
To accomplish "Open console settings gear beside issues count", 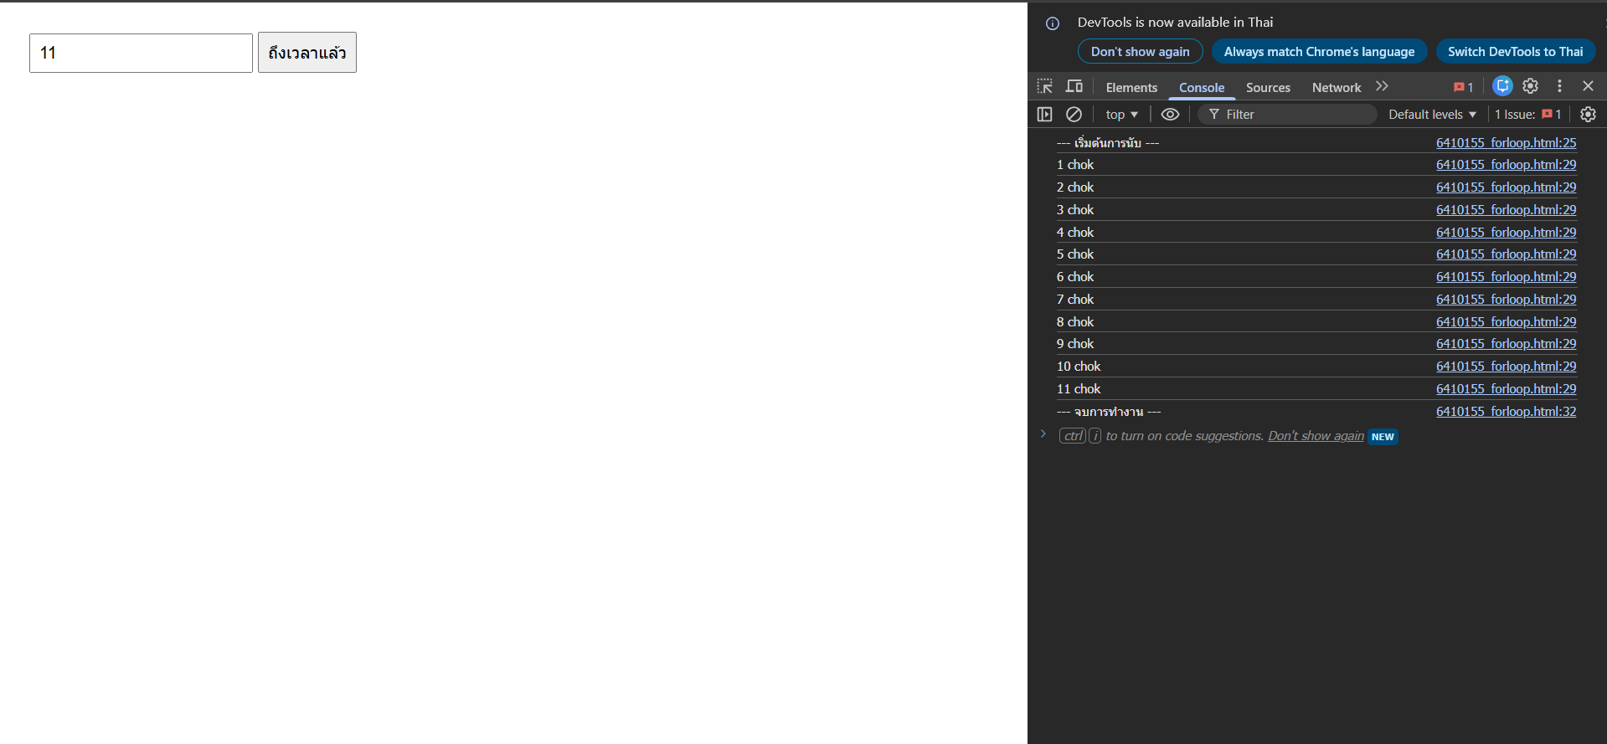I will 1588,115.
